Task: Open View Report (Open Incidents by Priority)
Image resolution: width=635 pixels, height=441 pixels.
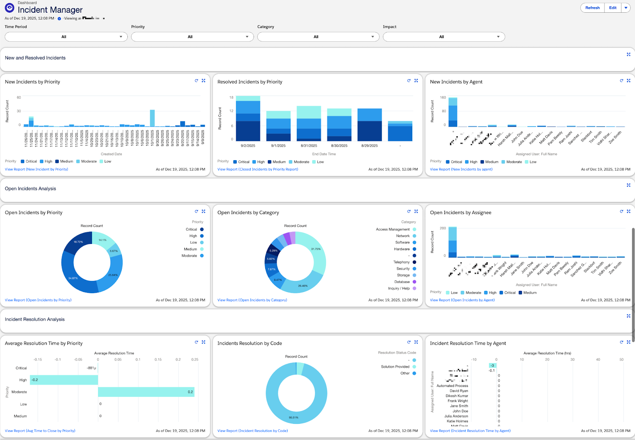Action: coord(38,300)
